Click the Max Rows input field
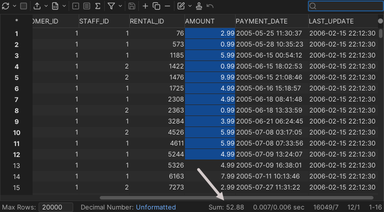384x212 pixels. pyautogui.click(x=56, y=207)
